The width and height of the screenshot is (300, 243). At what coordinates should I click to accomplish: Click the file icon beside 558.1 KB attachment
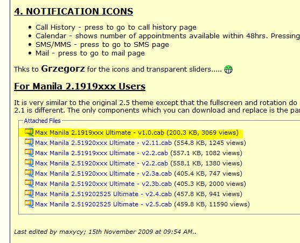coord(29,163)
